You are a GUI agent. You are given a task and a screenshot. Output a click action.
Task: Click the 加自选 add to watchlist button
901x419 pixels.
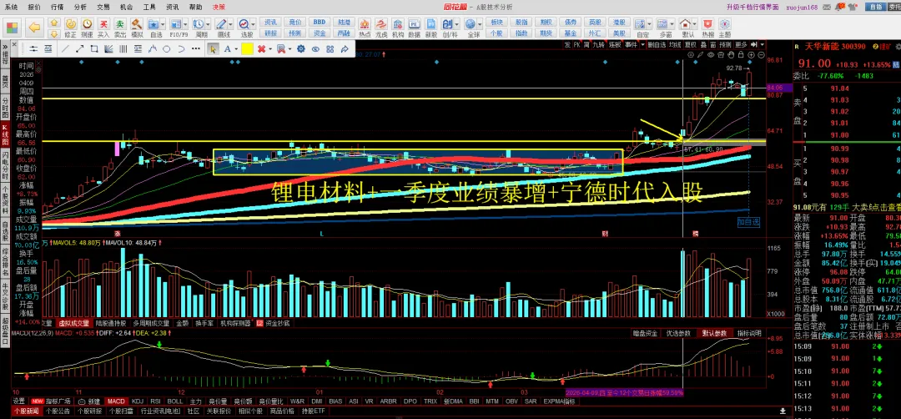pos(748,221)
